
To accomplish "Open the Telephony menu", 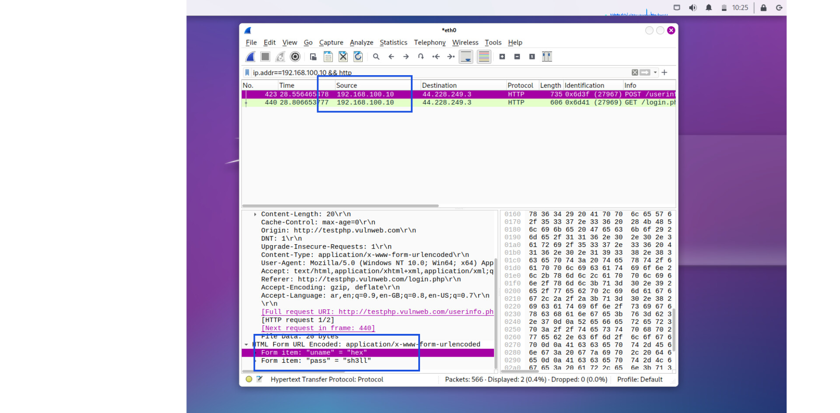I will coord(430,42).
